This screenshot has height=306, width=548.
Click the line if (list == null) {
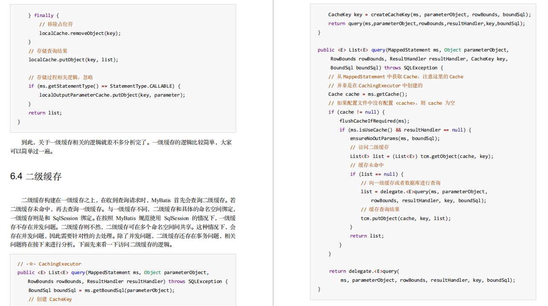377,174
